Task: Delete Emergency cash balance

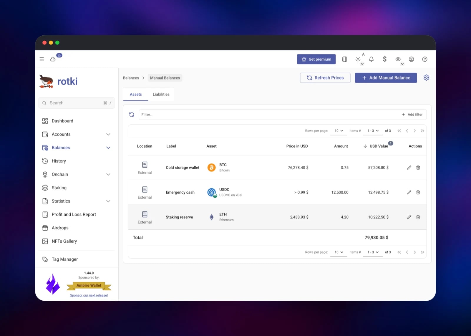Action: 418,192
